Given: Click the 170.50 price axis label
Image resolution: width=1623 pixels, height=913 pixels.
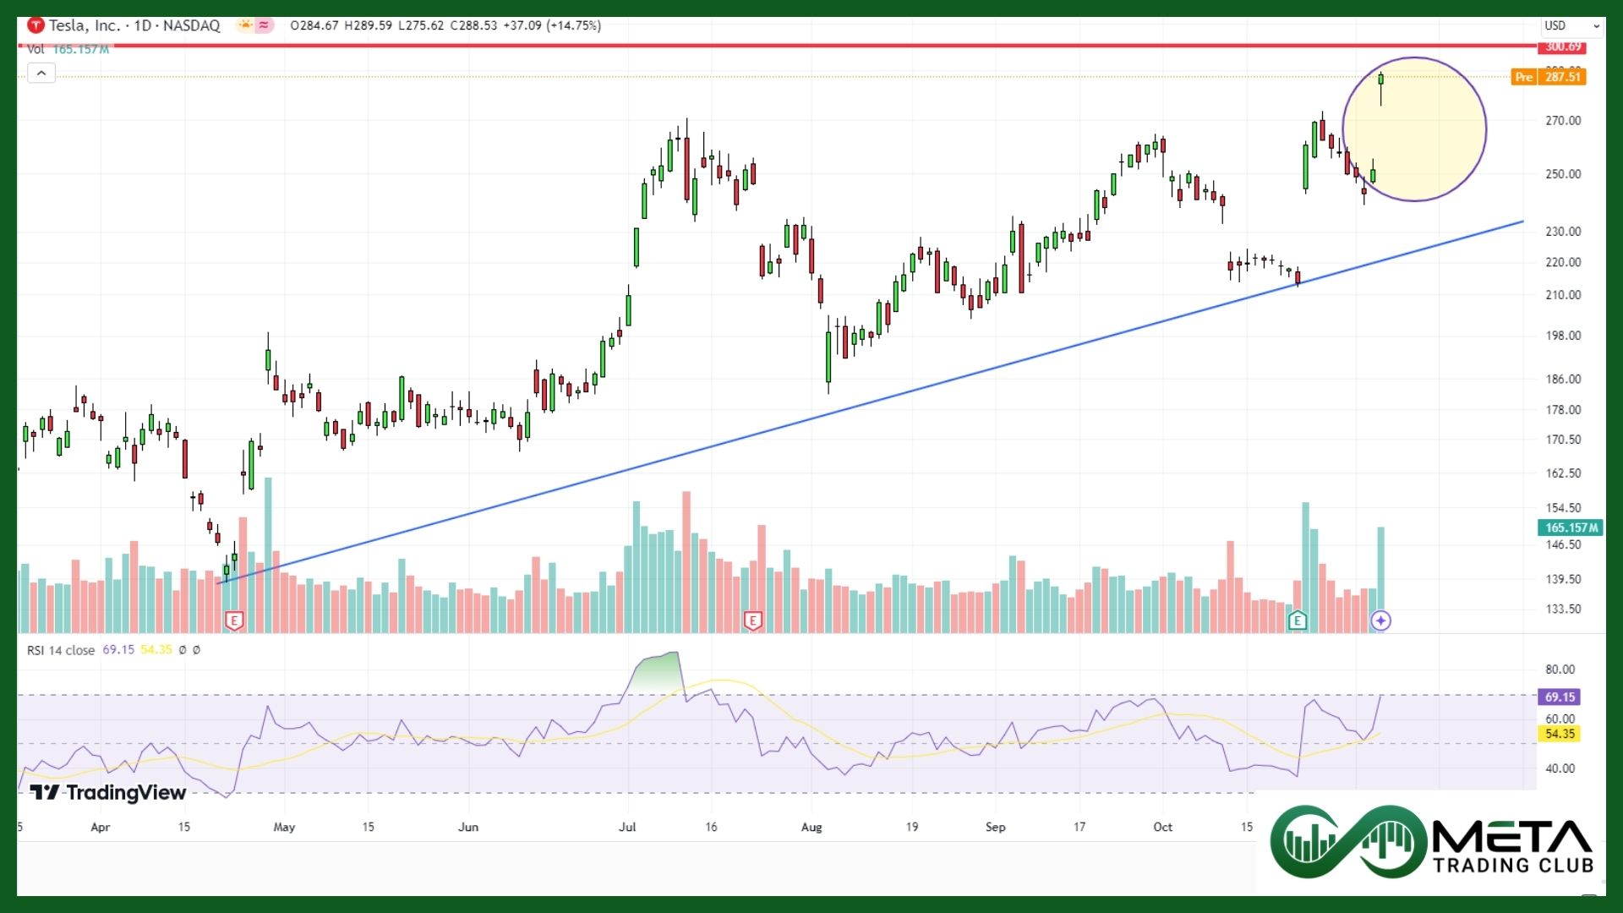Looking at the screenshot, I should pos(1563,440).
